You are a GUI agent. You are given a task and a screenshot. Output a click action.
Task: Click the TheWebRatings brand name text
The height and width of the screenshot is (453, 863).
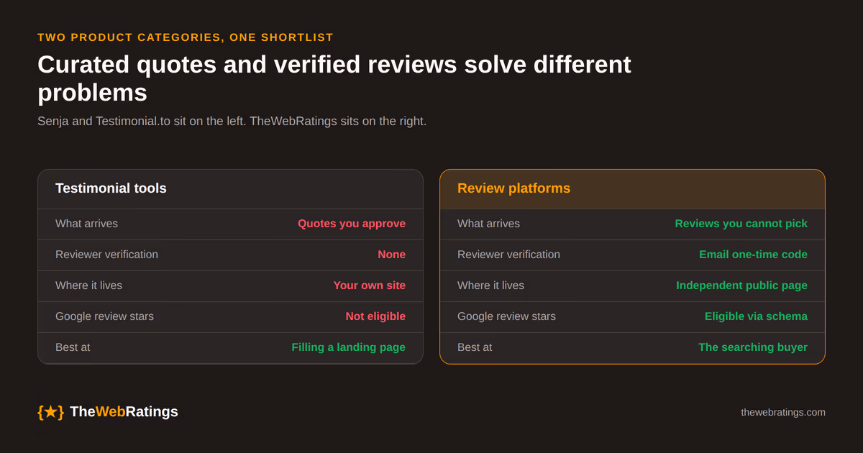[124, 412]
